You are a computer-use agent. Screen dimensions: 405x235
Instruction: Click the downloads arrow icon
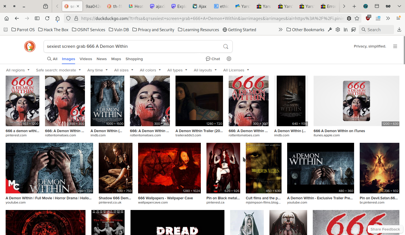[x=399, y=30]
